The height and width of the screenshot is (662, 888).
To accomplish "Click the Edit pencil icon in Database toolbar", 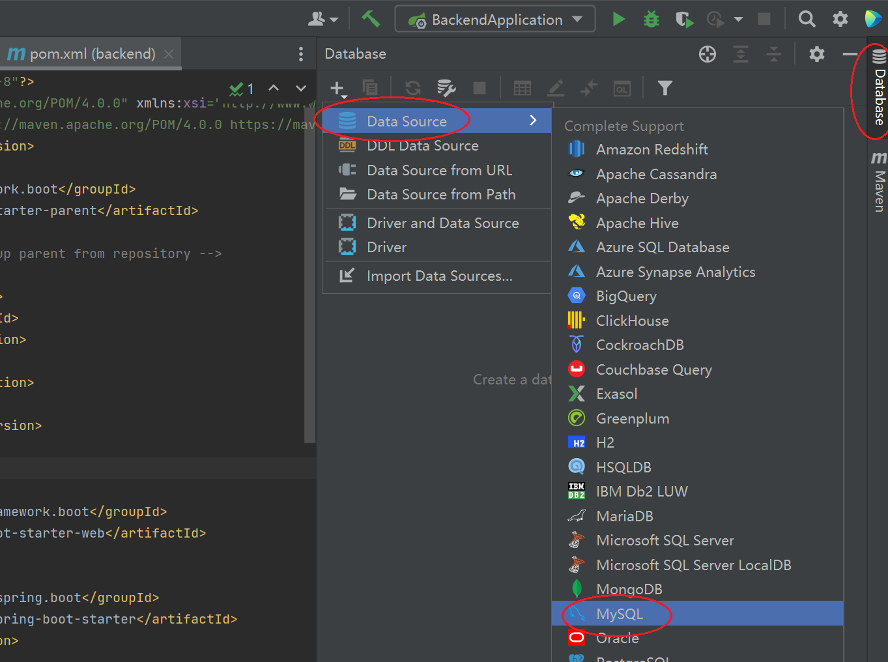I will 556,88.
